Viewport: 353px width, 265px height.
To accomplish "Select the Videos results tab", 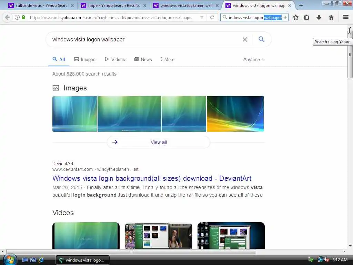I will pyautogui.click(x=115, y=59).
